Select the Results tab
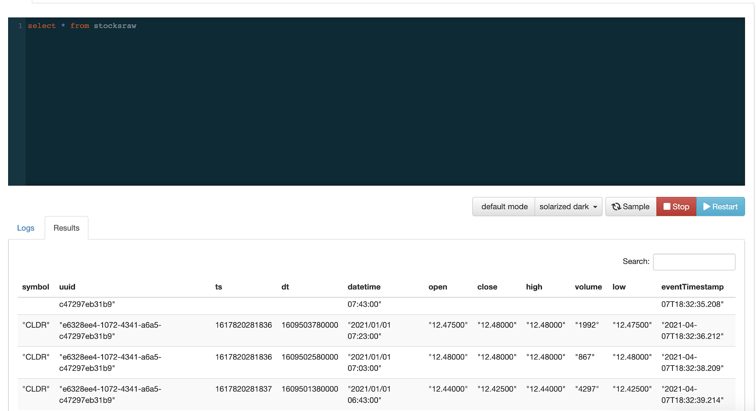Screen dimensions: 756x411 tap(66, 228)
